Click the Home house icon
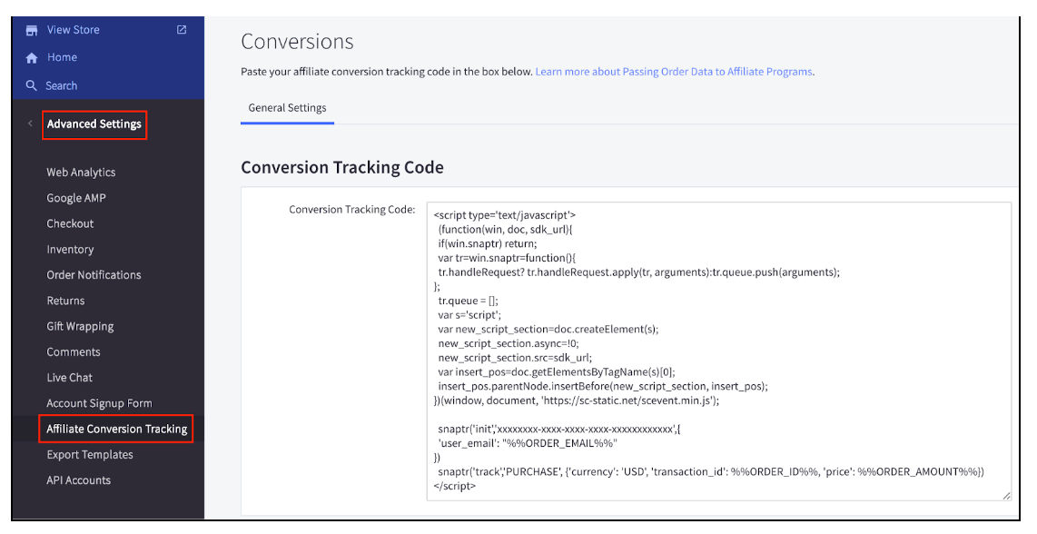The height and width of the screenshot is (534, 1037). point(32,58)
